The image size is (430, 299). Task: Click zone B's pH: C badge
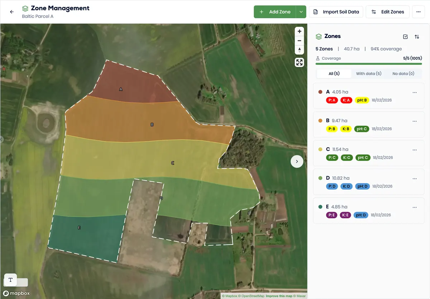(362, 129)
